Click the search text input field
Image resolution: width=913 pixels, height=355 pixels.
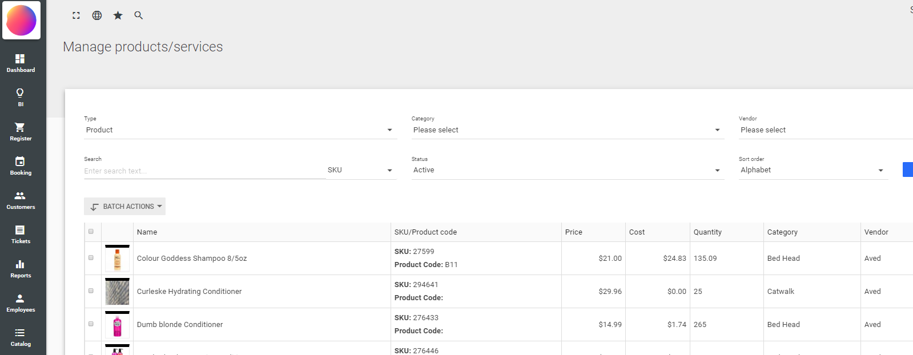[204, 171]
